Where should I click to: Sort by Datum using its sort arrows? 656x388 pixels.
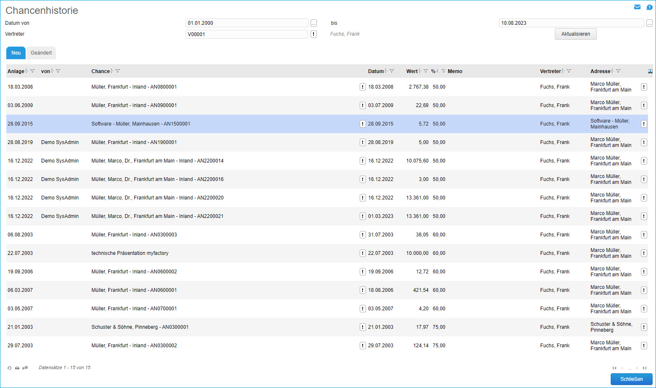[x=386, y=71]
